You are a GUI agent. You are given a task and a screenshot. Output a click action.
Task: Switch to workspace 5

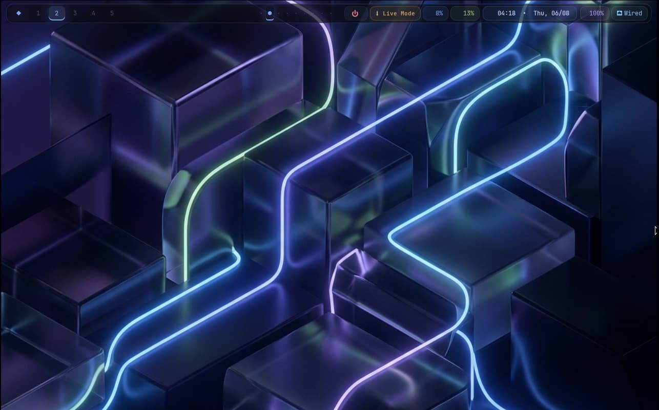tap(112, 13)
